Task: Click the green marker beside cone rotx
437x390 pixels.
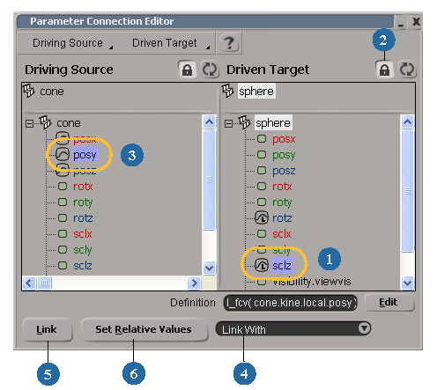Action: (x=63, y=187)
